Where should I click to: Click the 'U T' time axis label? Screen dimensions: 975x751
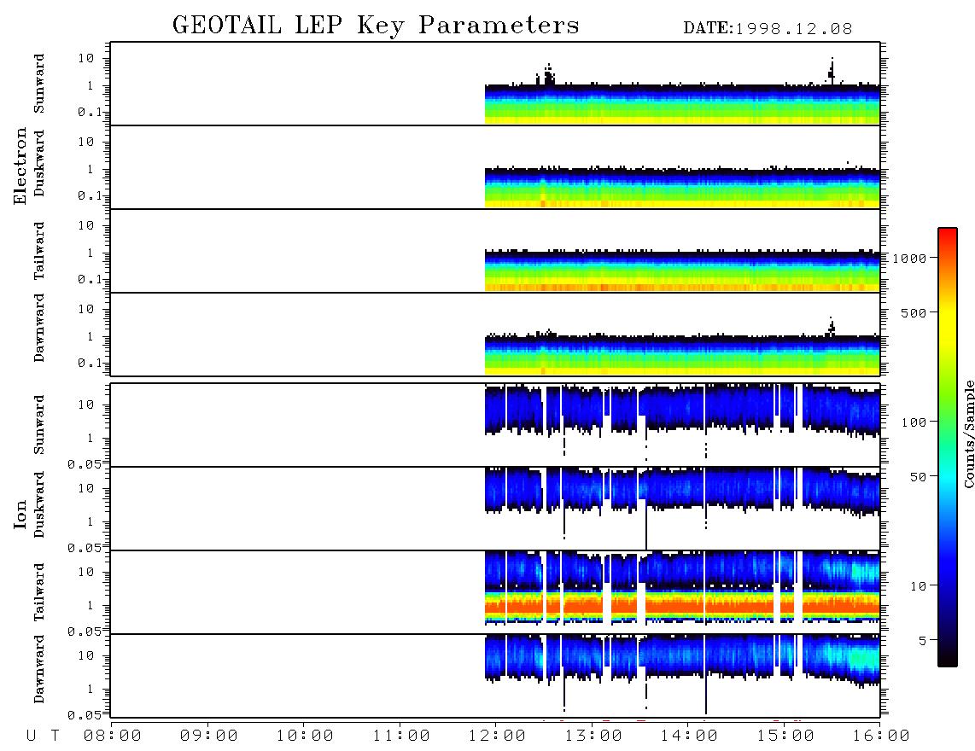(x=43, y=736)
